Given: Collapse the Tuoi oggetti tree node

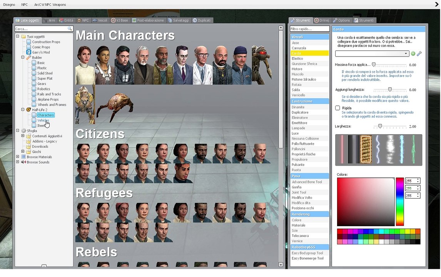Looking at the screenshot, I should (18, 36).
